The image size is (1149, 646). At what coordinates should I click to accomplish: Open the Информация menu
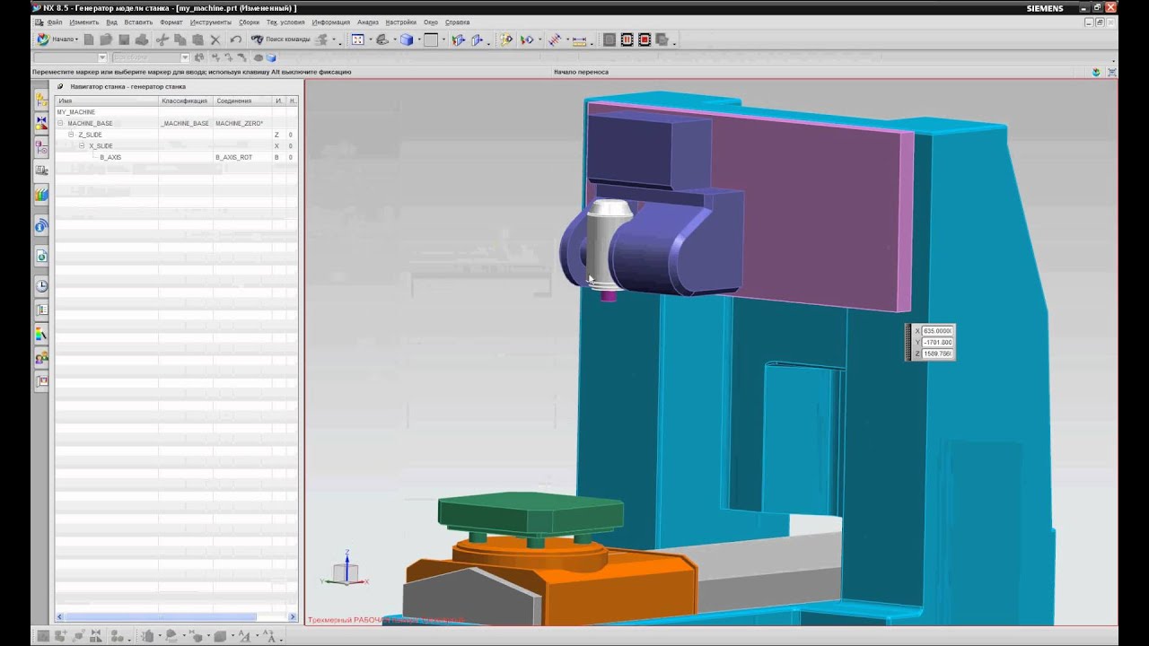331,22
